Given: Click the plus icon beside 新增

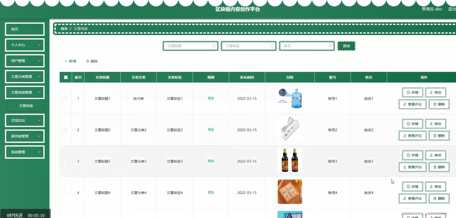Looking at the screenshot, I should point(66,61).
